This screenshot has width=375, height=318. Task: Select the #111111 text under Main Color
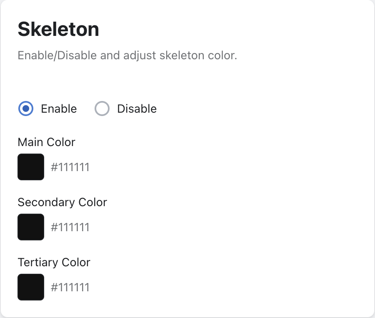(70, 167)
